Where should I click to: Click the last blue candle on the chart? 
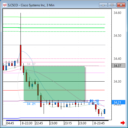(x=104, y=111)
